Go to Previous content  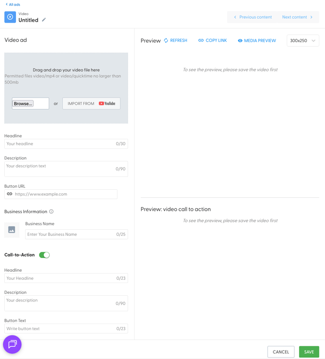tap(253, 17)
